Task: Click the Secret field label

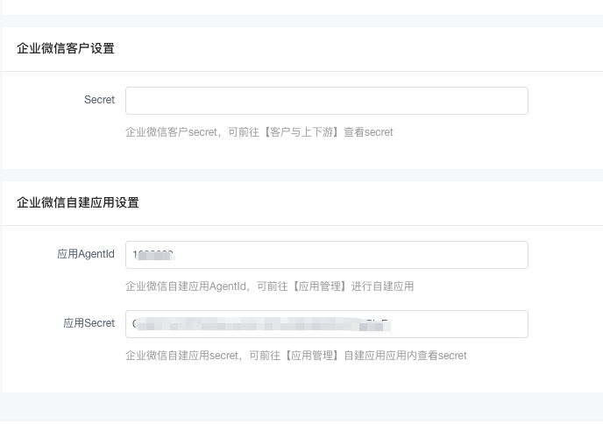Action: [99, 100]
